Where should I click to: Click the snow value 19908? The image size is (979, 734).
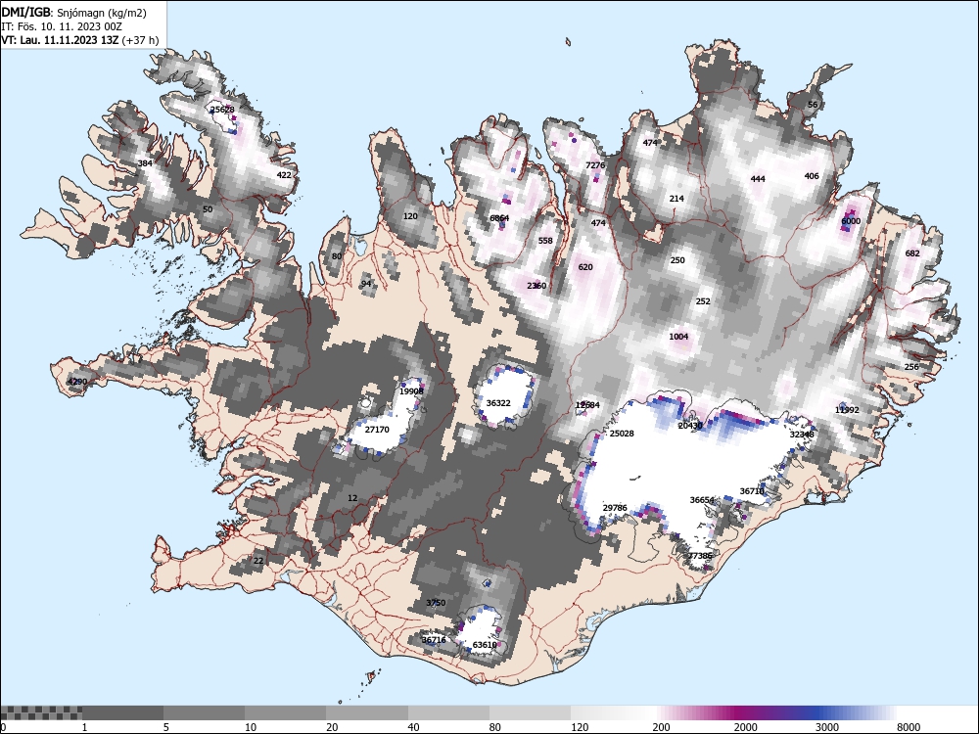(411, 390)
